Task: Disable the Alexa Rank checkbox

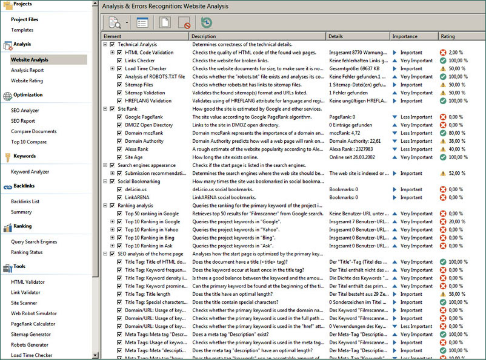Action: click(x=120, y=149)
